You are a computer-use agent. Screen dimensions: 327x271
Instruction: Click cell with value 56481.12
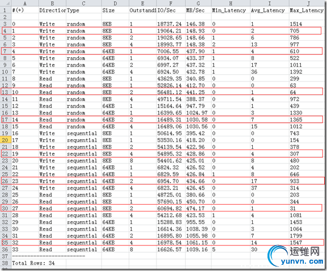click(x=171, y=92)
